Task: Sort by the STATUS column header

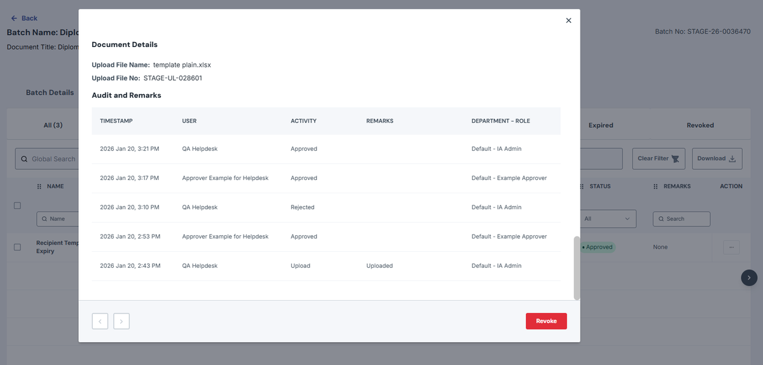Action: click(600, 186)
